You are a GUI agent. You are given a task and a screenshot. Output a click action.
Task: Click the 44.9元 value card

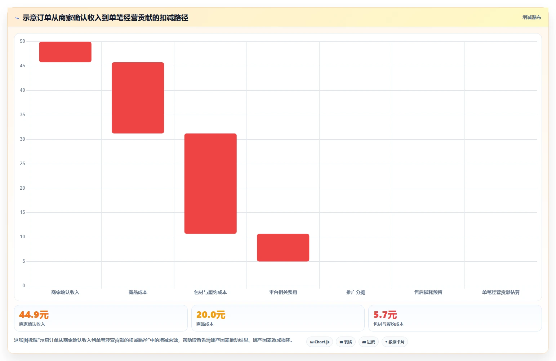click(101, 318)
